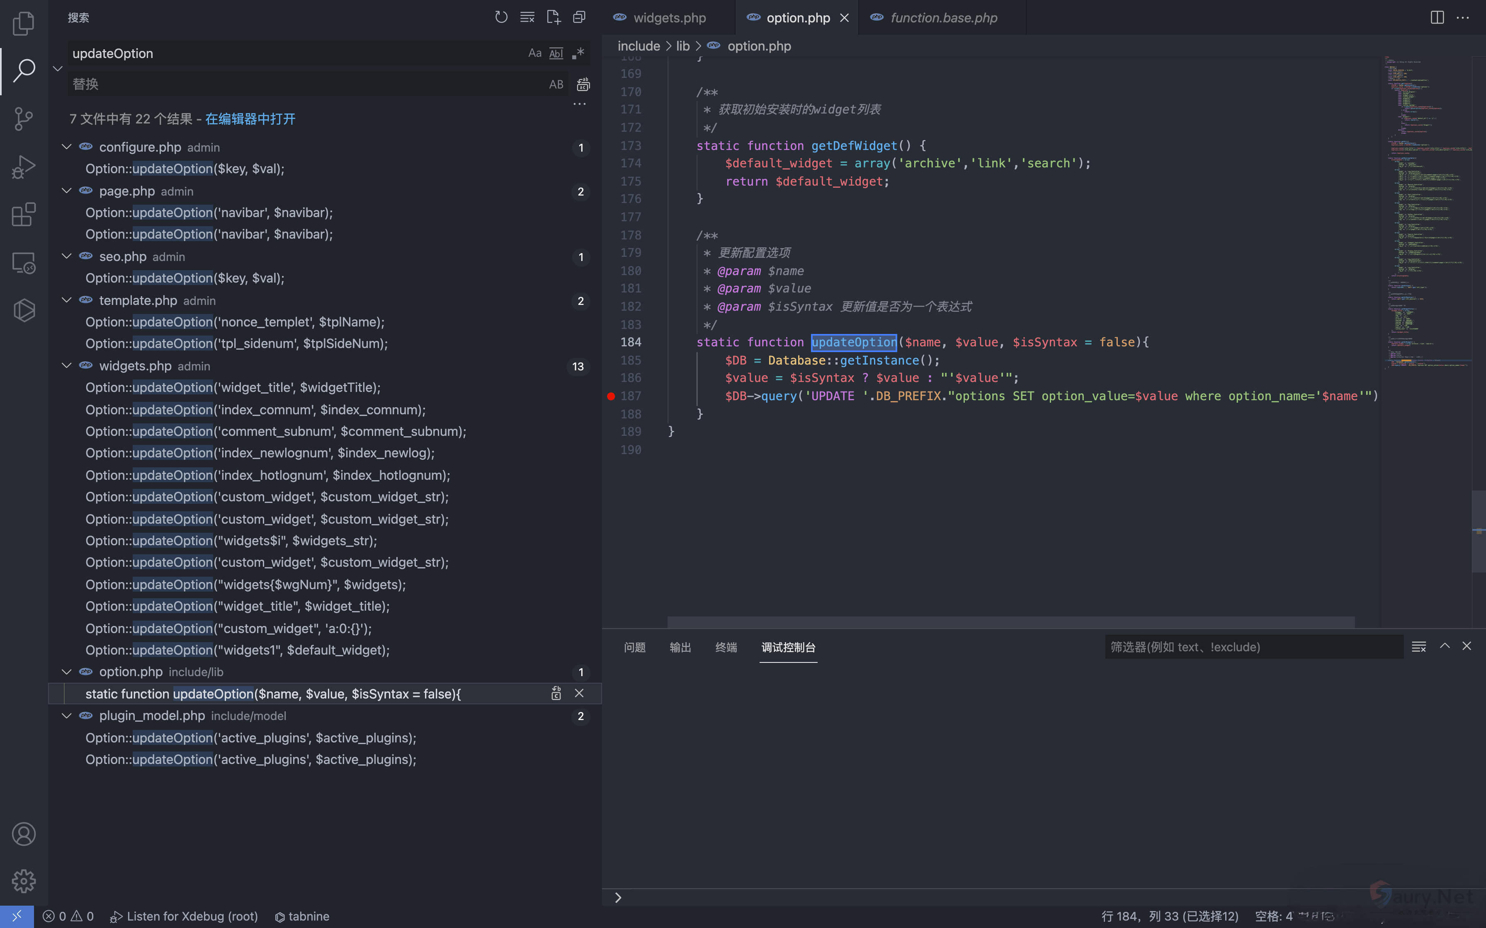Switch to the 终端 panel tab
This screenshot has width=1486, height=928.
click(726, 647)
